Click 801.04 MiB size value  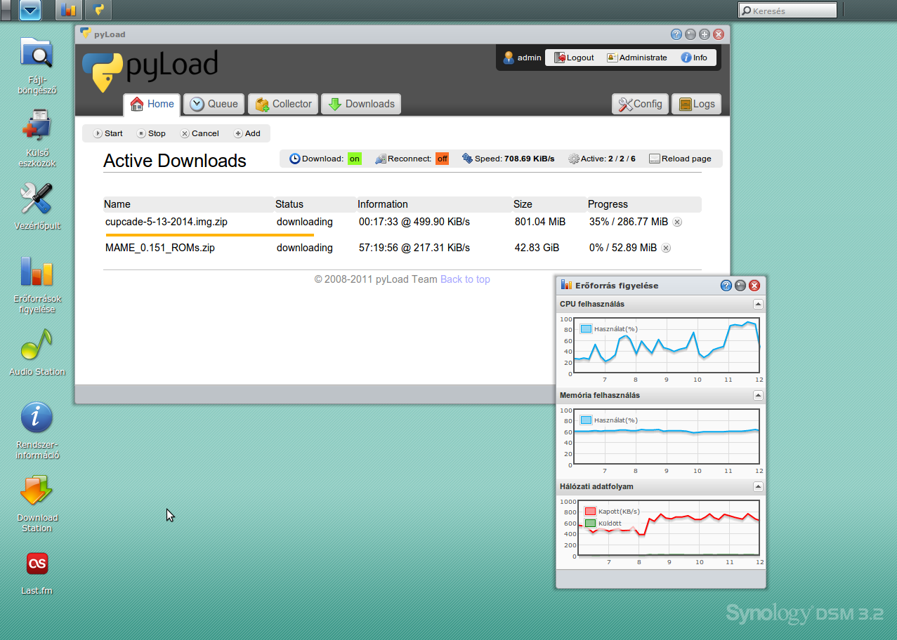tap(540, 222)
